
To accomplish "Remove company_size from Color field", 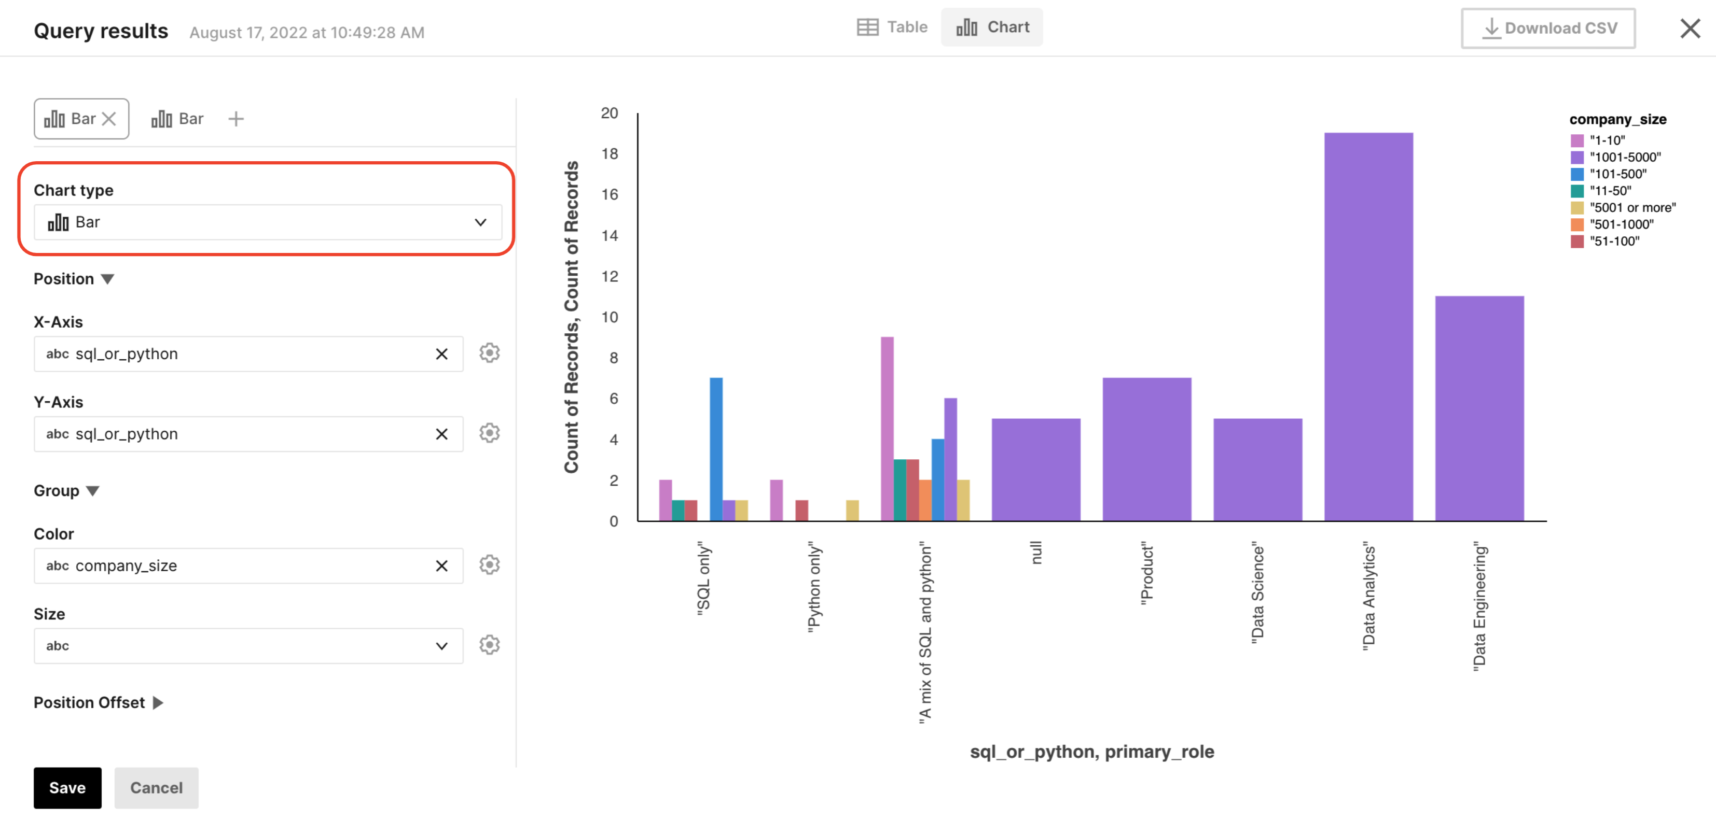I will pos(441,565).
